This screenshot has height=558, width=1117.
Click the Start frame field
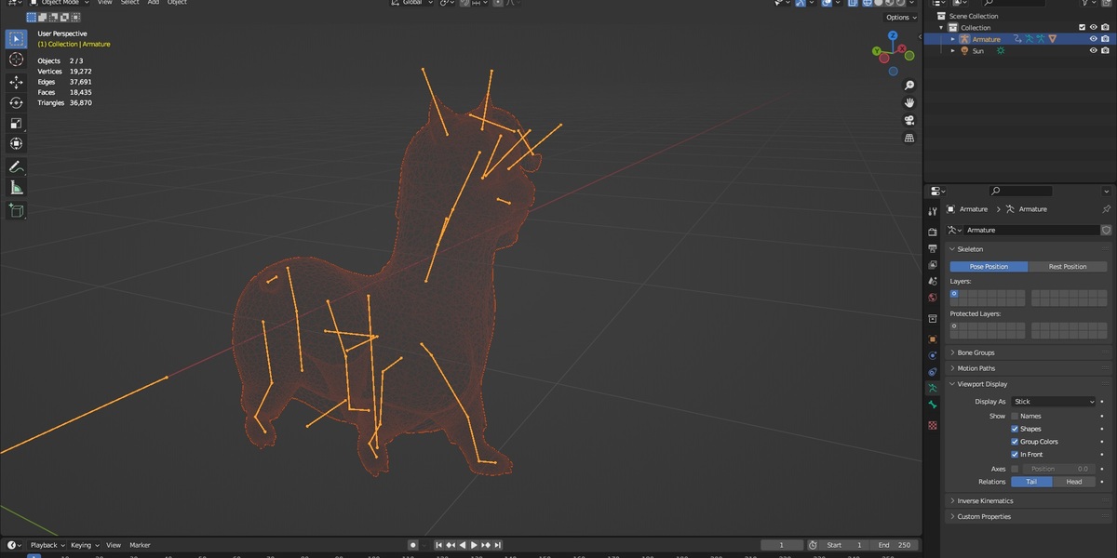pos(845,545)
